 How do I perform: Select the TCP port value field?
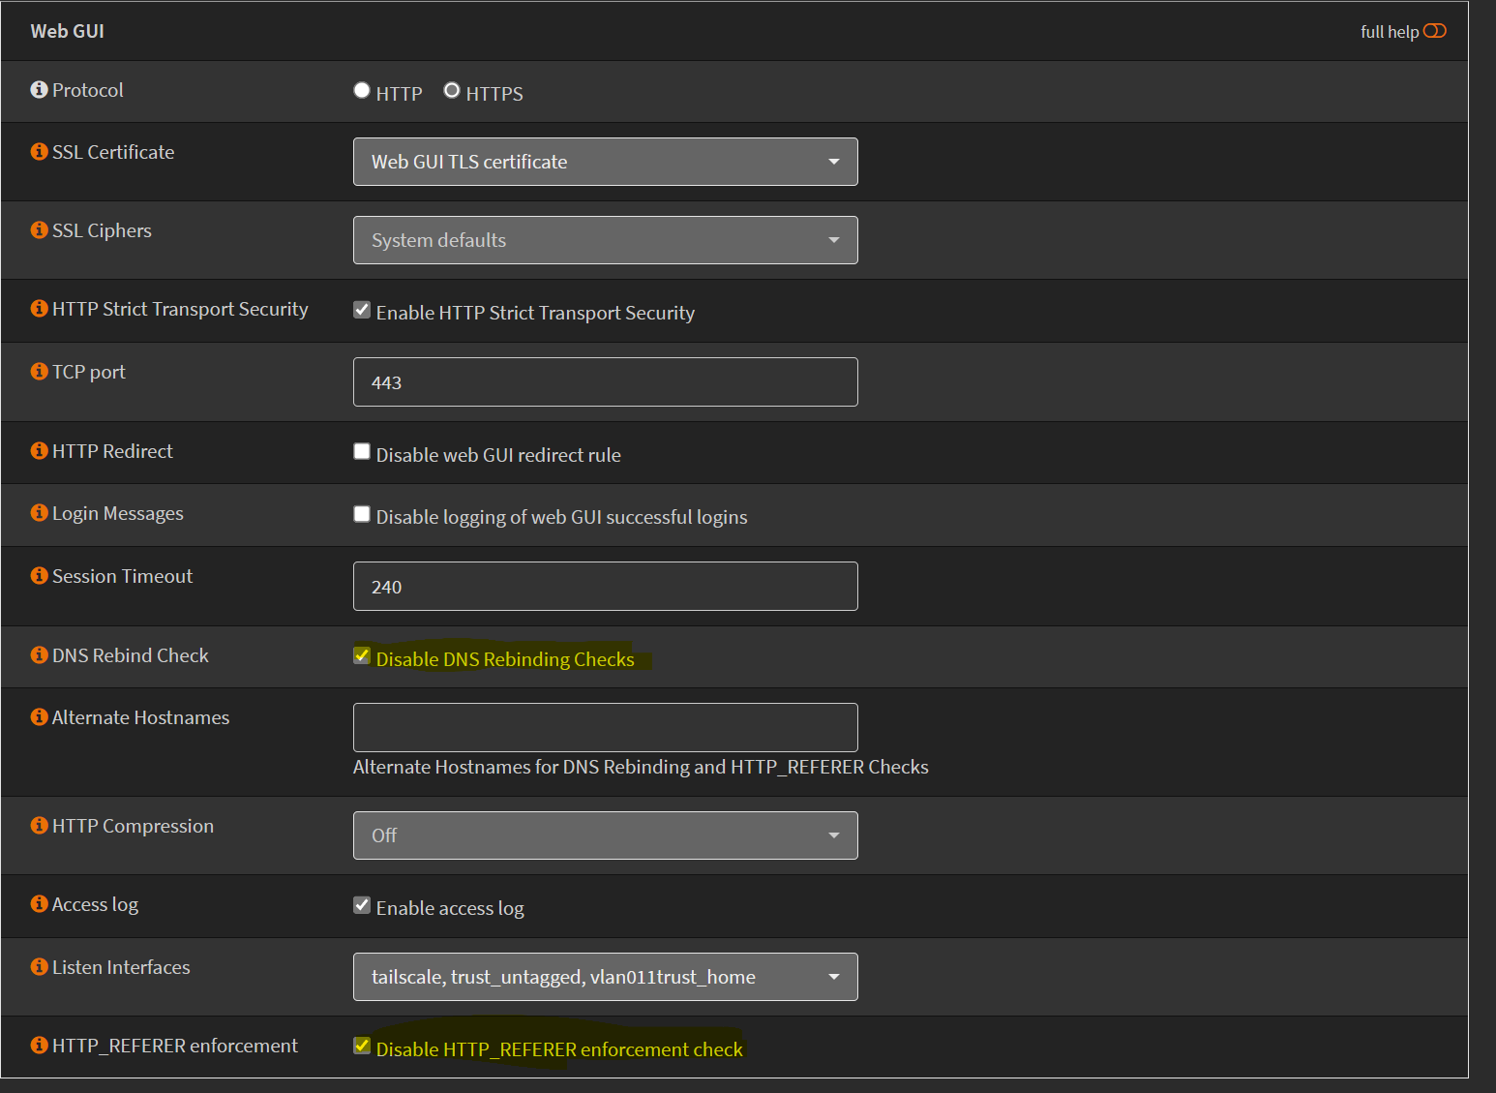click(604, 381)
